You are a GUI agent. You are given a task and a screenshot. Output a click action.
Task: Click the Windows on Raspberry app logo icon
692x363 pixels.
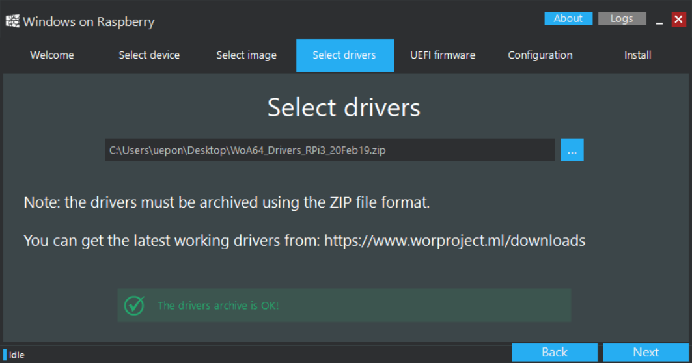12,21
